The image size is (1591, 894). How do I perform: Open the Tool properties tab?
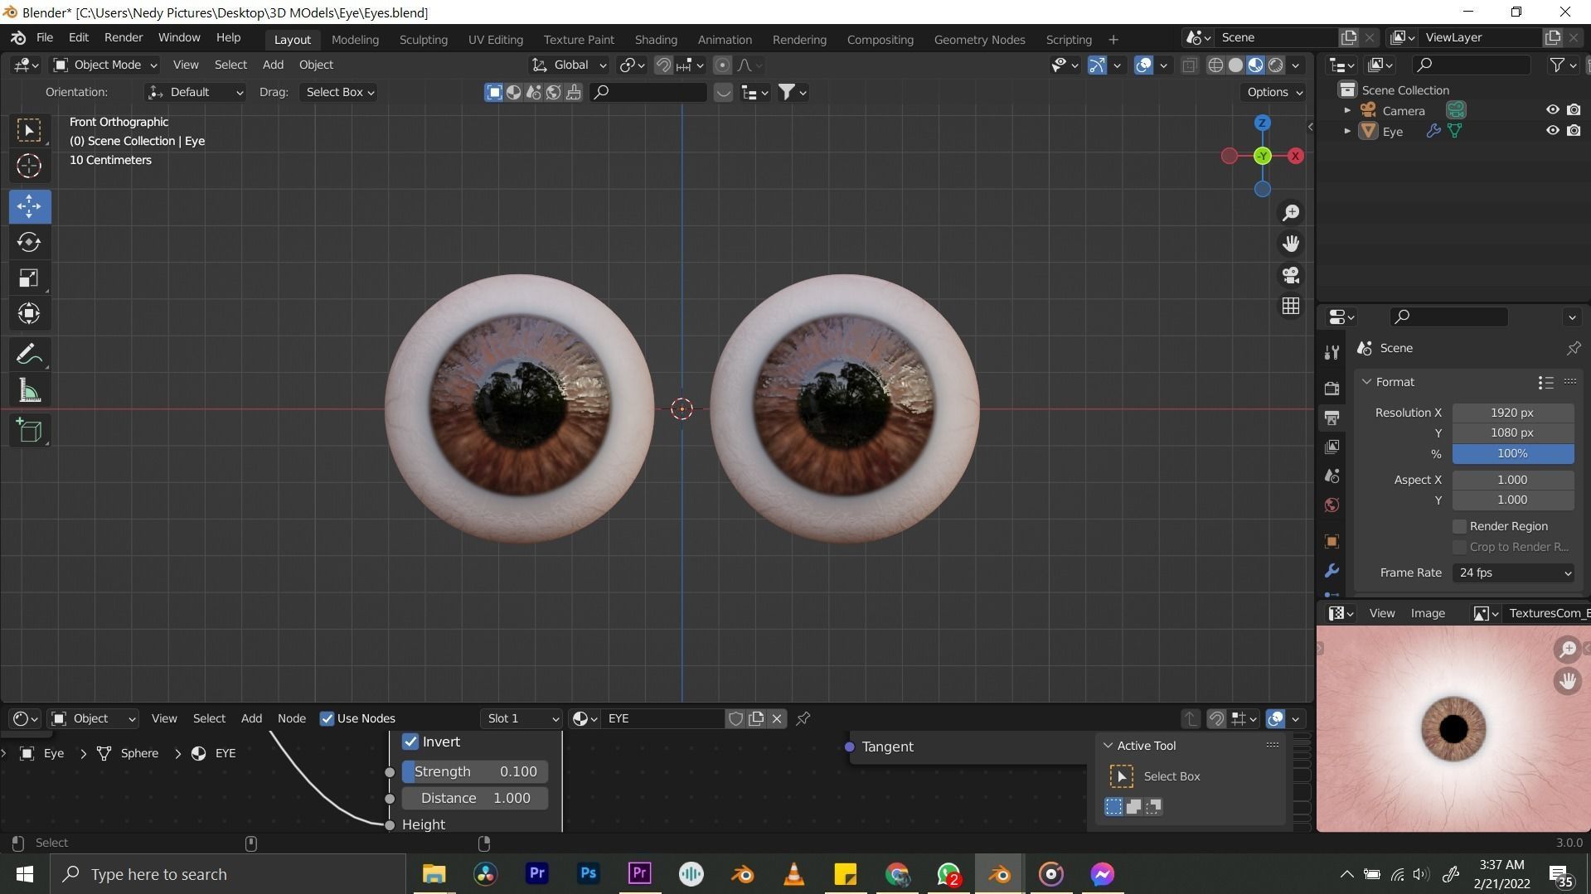(1331, 352)
